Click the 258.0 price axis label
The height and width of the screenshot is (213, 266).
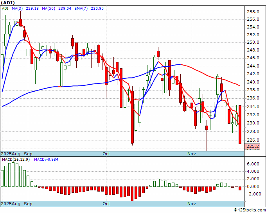[253, 12]
